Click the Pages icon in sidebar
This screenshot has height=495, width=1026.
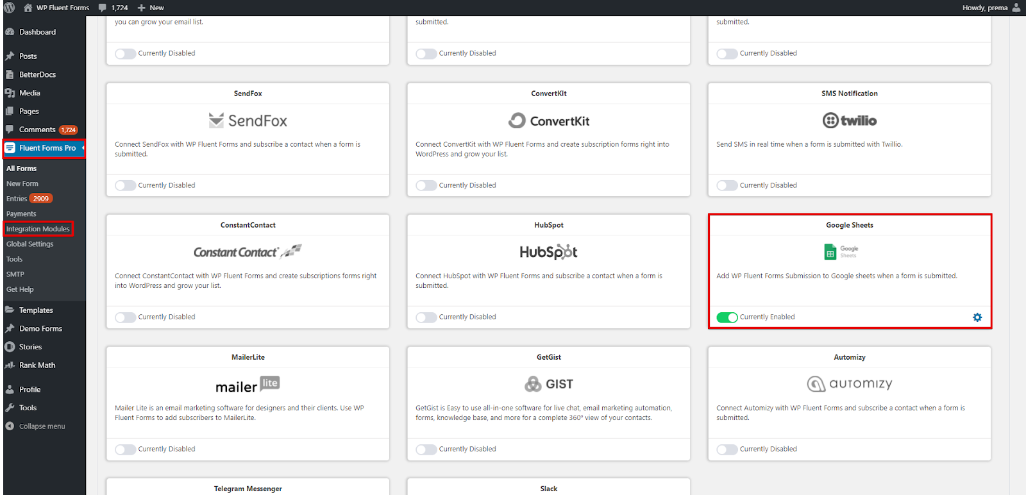(10, 112)
